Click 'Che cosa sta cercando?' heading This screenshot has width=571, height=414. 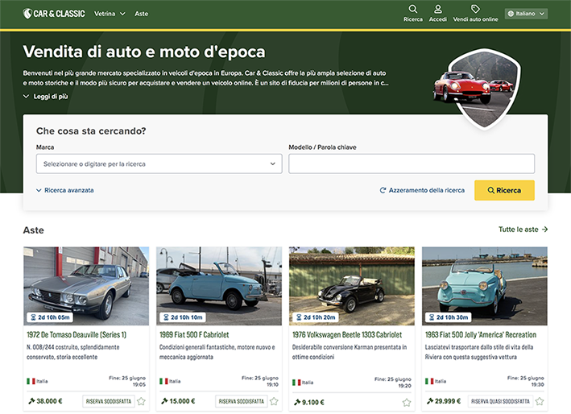(x=91, y=131)
